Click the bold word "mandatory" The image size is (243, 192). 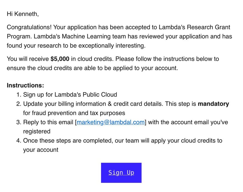213,104
